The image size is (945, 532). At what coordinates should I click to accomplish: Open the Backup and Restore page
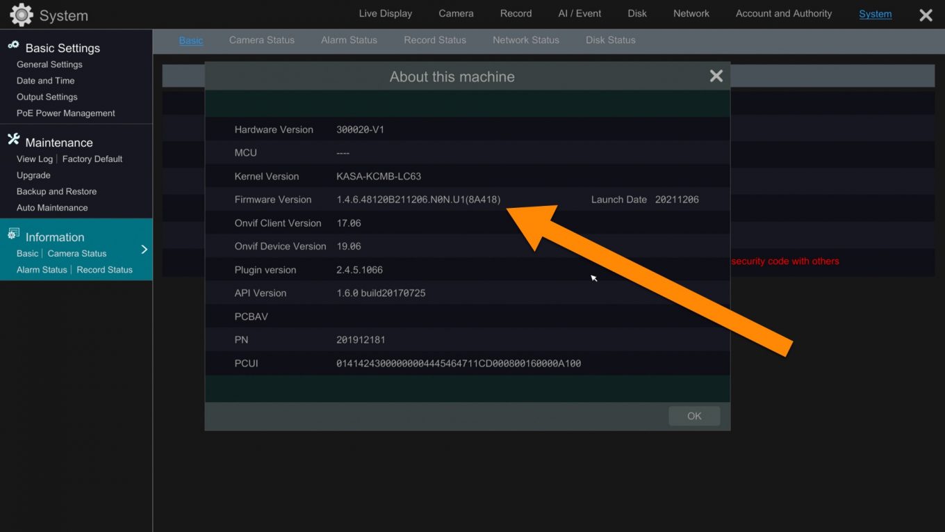click(56, 191)
